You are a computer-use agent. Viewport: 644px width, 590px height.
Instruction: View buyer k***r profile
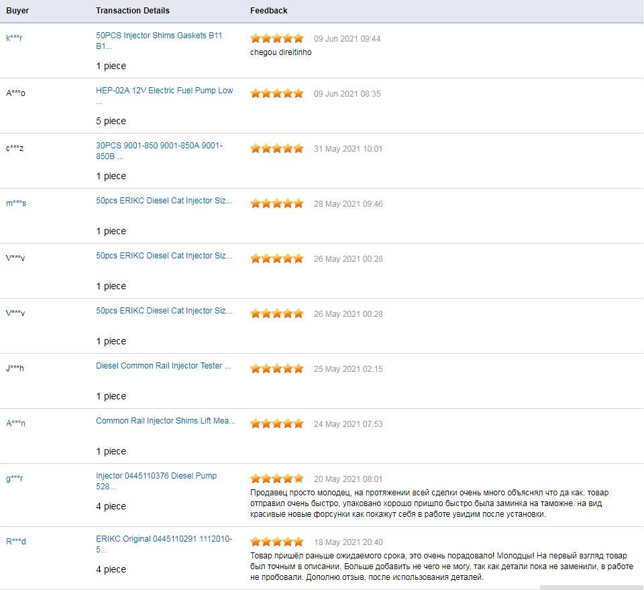(14, 38)
